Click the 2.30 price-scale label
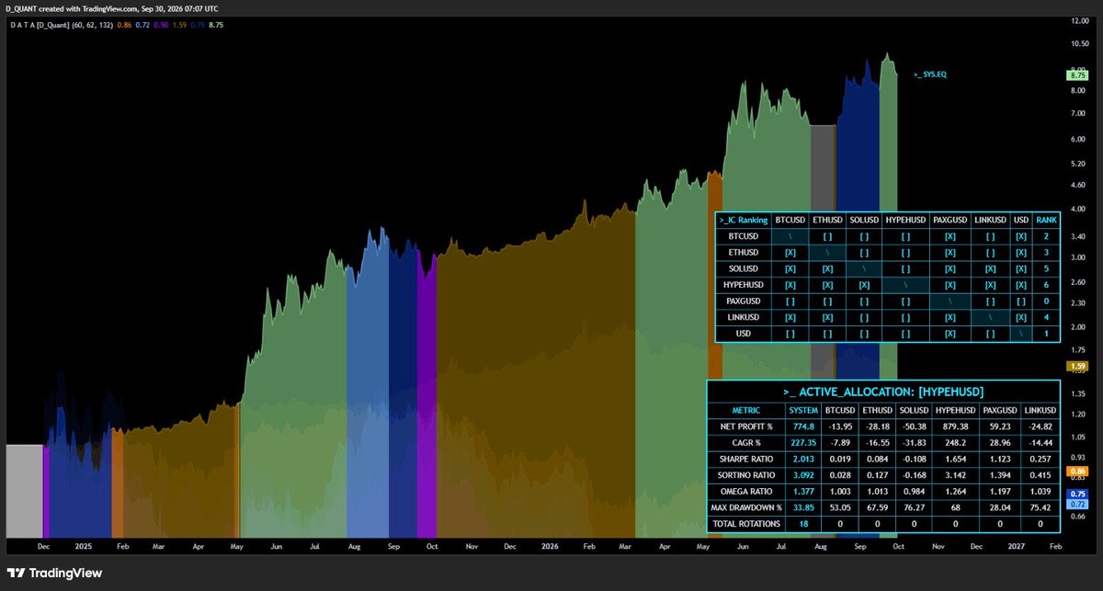The image size is (1103, 591). (x=1077, y=302)
